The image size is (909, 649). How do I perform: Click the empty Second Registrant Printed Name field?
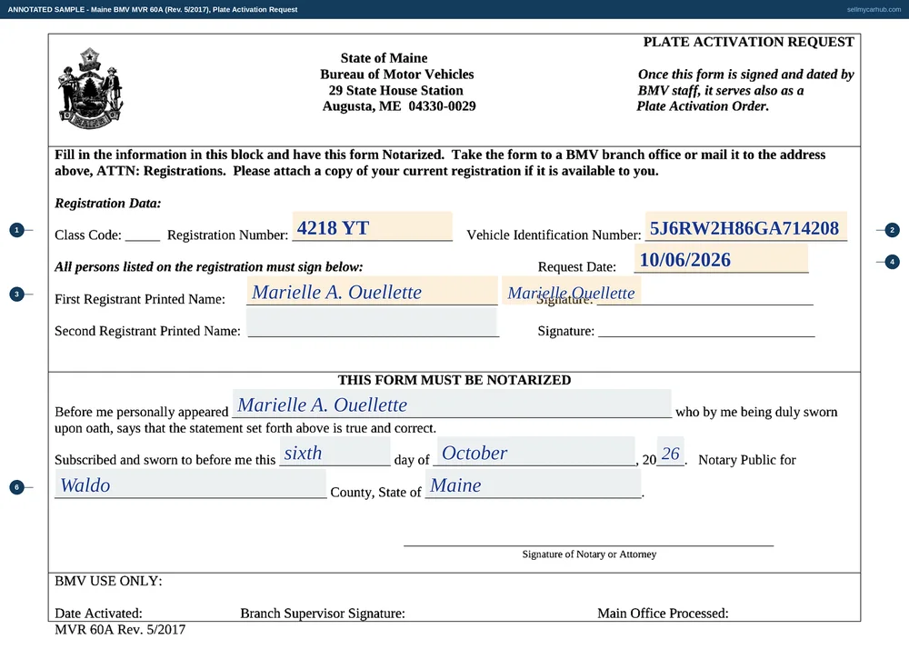coord(372,322)
